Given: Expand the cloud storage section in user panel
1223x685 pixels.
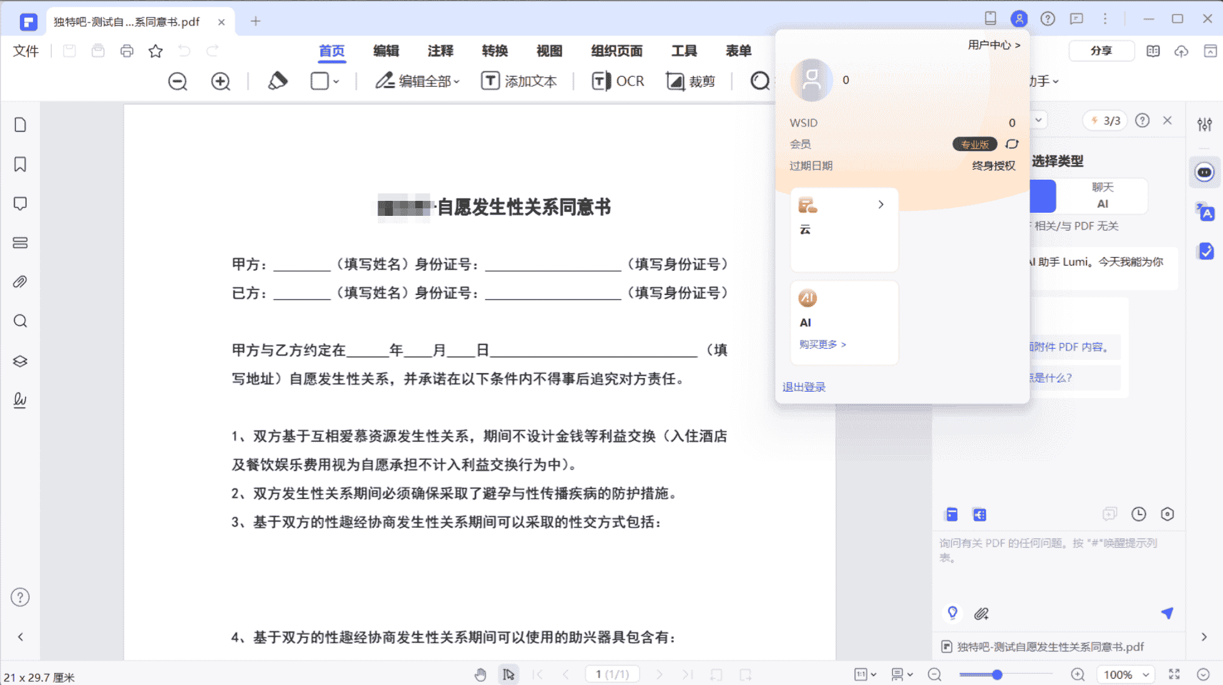Looking at the screenshot, I should (x=881, y=204).
